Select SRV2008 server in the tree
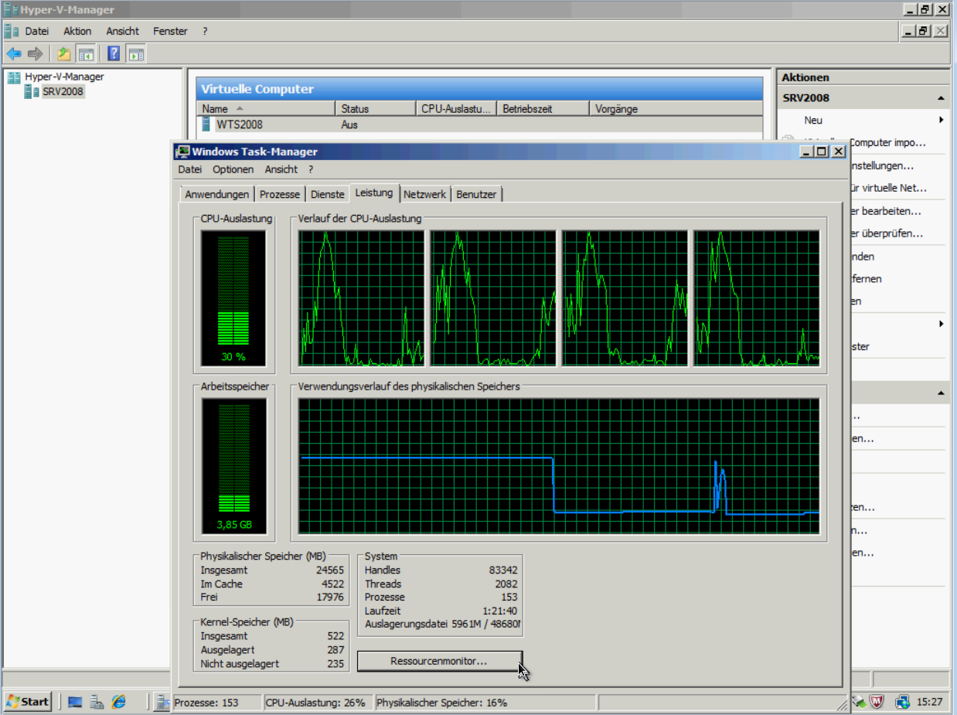Viewport: 957px width, 715px height. pyautogui.click(x=62, y=92)
